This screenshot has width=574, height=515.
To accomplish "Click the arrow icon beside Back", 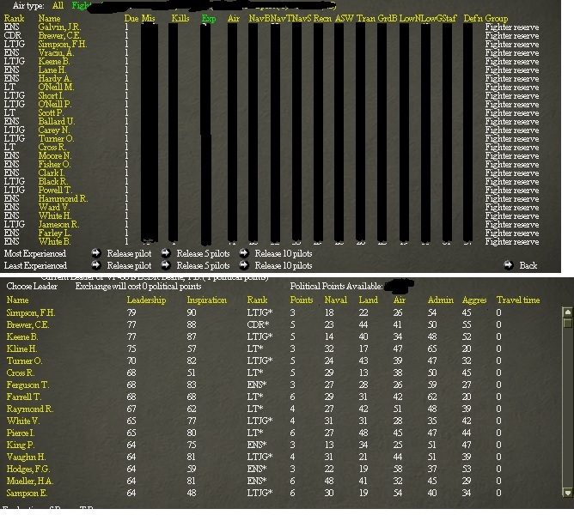I will pyautogui.click(x=509, y=265).
